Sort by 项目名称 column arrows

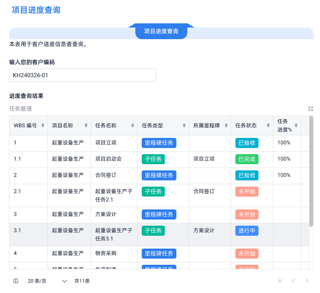pos(86,126)
